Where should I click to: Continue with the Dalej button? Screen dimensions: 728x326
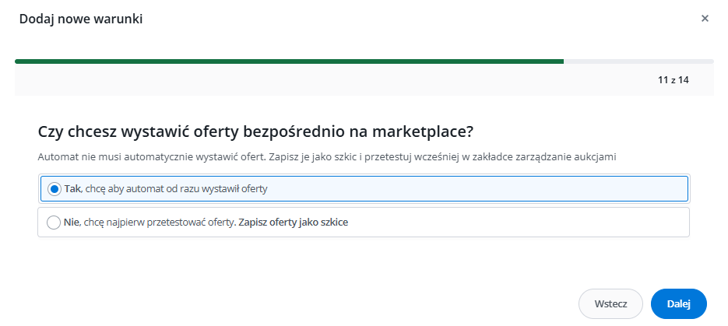tap(678, 304)
